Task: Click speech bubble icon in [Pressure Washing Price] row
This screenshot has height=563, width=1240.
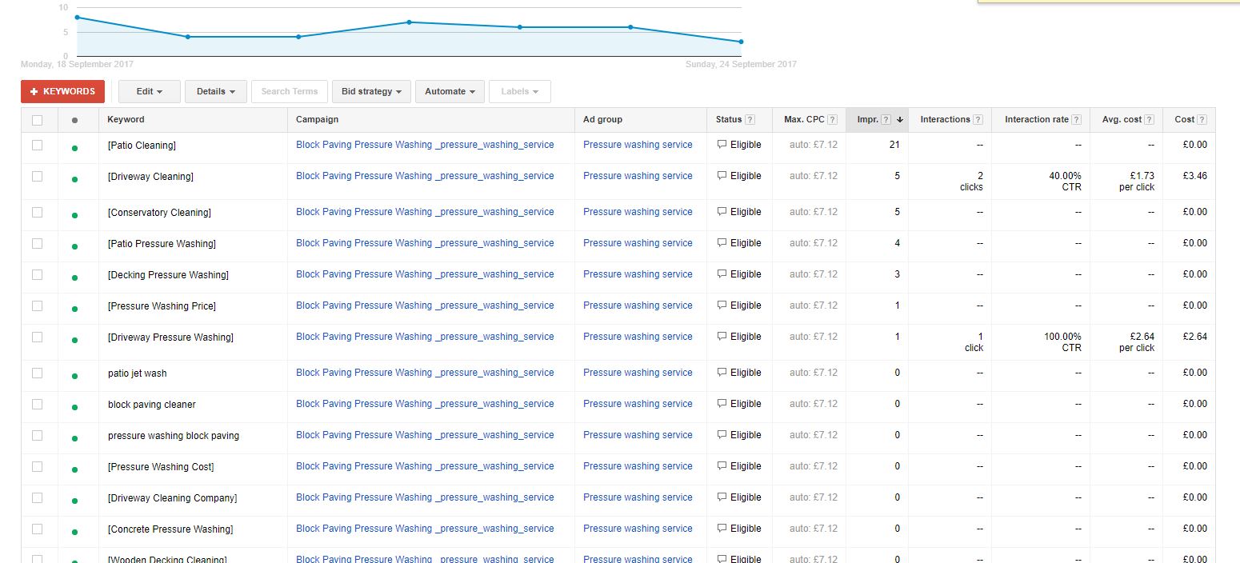Action: 722,305
